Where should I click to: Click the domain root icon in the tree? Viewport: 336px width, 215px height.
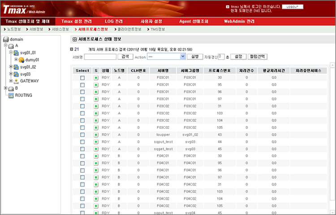[x=6, y=39]
